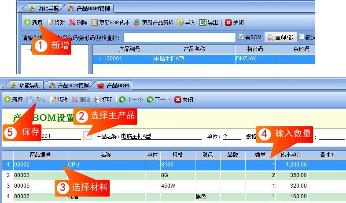Click the main product picker button
Viewport: 346px width, 203px height.
pyautogui.click(x=88, y=136)
